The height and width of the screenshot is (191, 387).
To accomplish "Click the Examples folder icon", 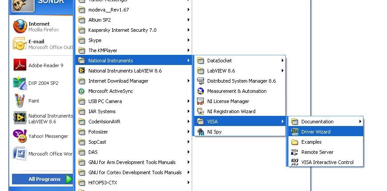I will 295,142.
